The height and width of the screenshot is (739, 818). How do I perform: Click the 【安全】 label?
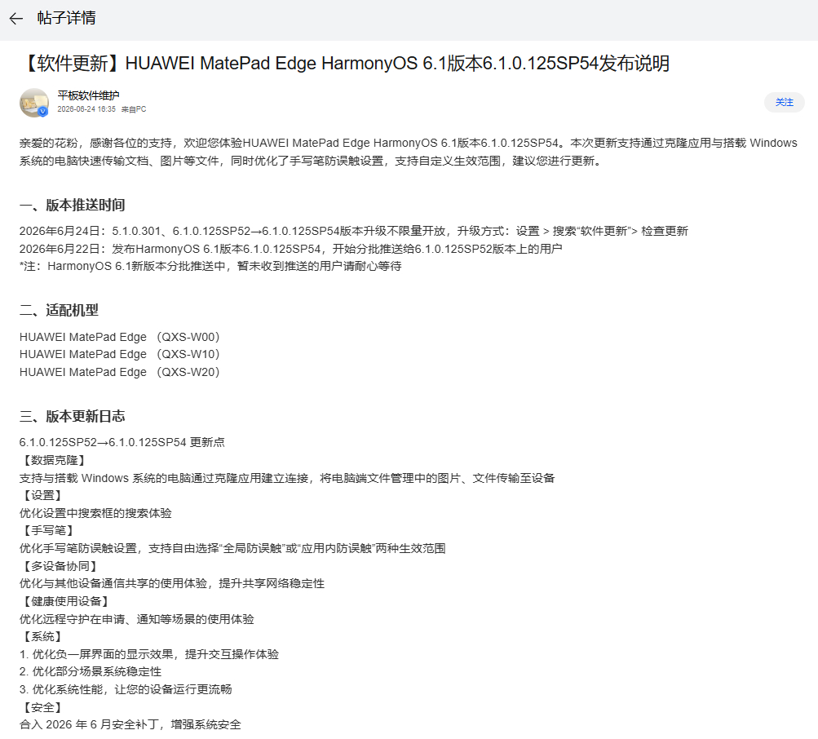point(42,707)
